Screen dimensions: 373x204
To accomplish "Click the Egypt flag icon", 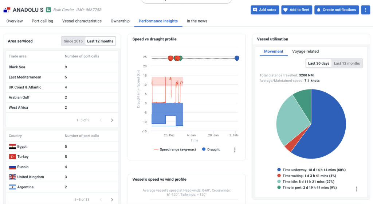I will click(12, 147).
